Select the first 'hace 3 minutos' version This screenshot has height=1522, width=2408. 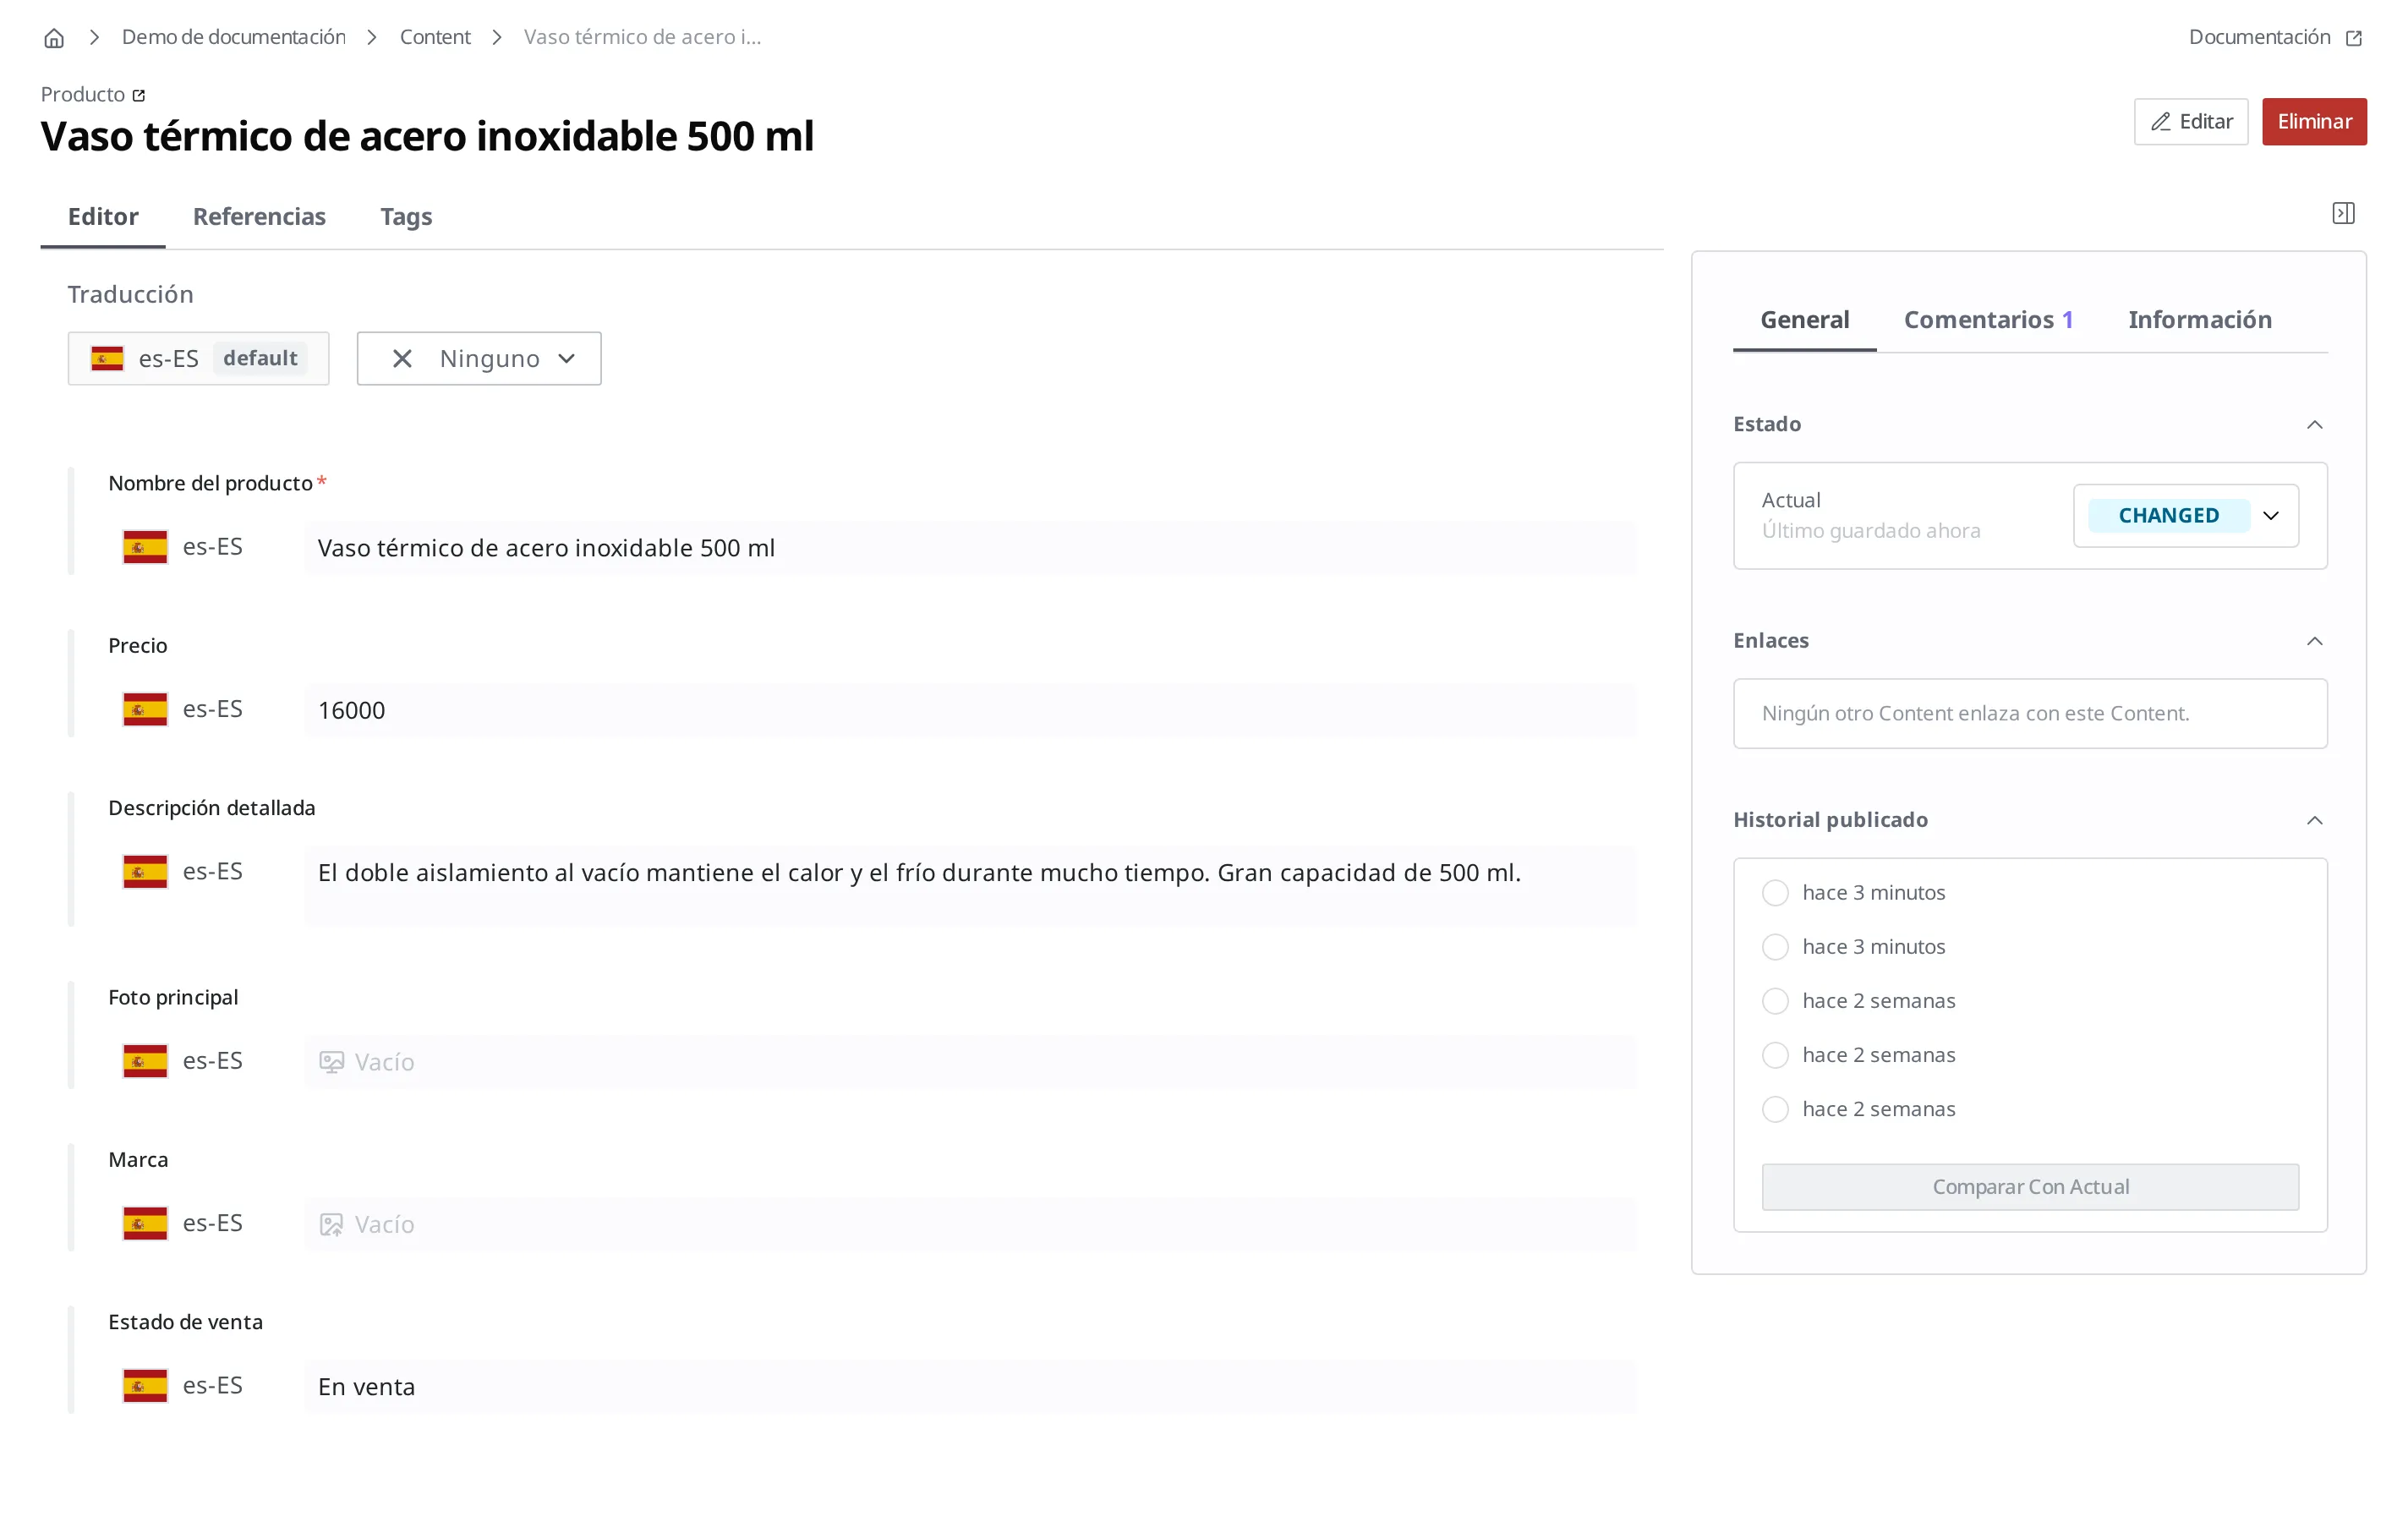pos(1775,892)
